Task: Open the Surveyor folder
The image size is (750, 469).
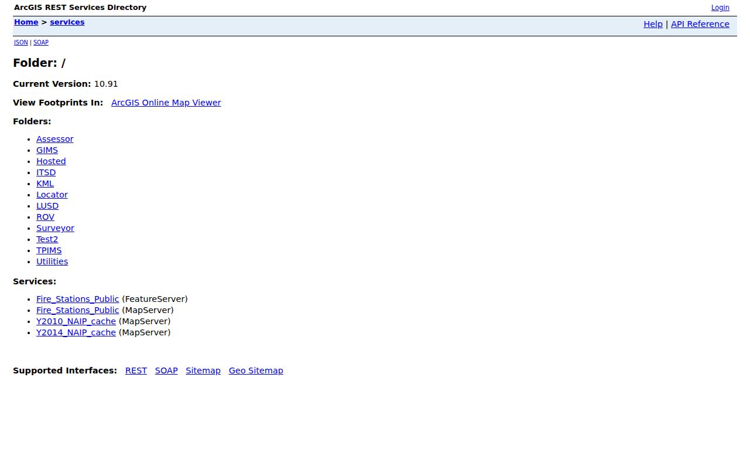Action: point(55,228)
